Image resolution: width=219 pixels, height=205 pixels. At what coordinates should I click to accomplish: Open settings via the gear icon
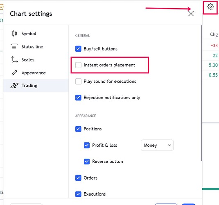(x=210, y=7)
